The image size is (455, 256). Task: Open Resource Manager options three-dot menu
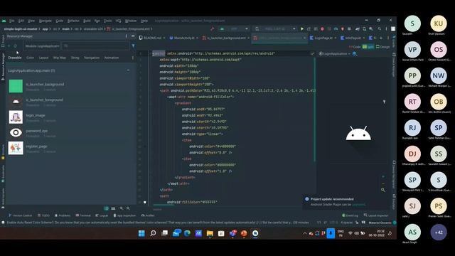pos(127,36)
